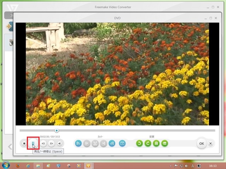Screen dimensions: 226x169
Task: Click the stop playback button
Action: click(x=24, y=143)
